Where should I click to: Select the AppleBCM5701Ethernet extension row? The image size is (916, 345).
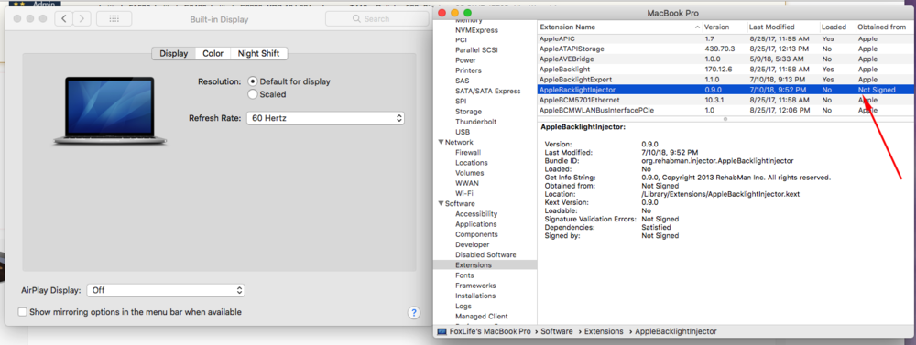[x=726, y=100]
